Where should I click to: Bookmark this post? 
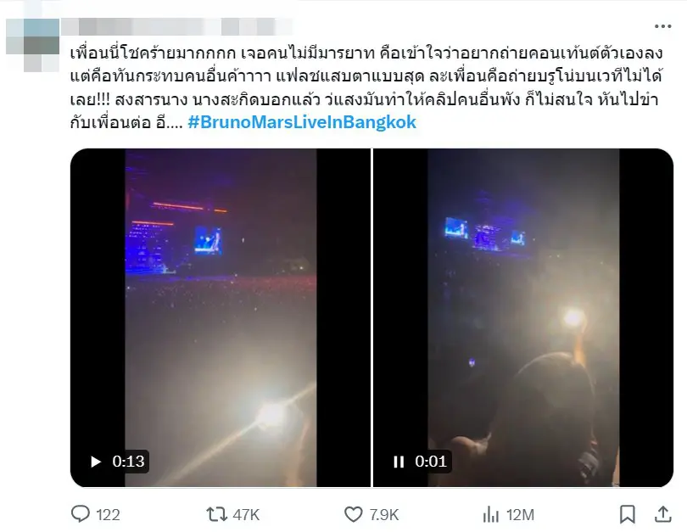(x=627, y=514)
